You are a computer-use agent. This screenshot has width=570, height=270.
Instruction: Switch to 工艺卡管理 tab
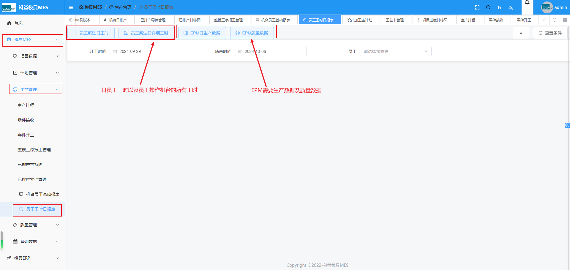tap(396, 20)
